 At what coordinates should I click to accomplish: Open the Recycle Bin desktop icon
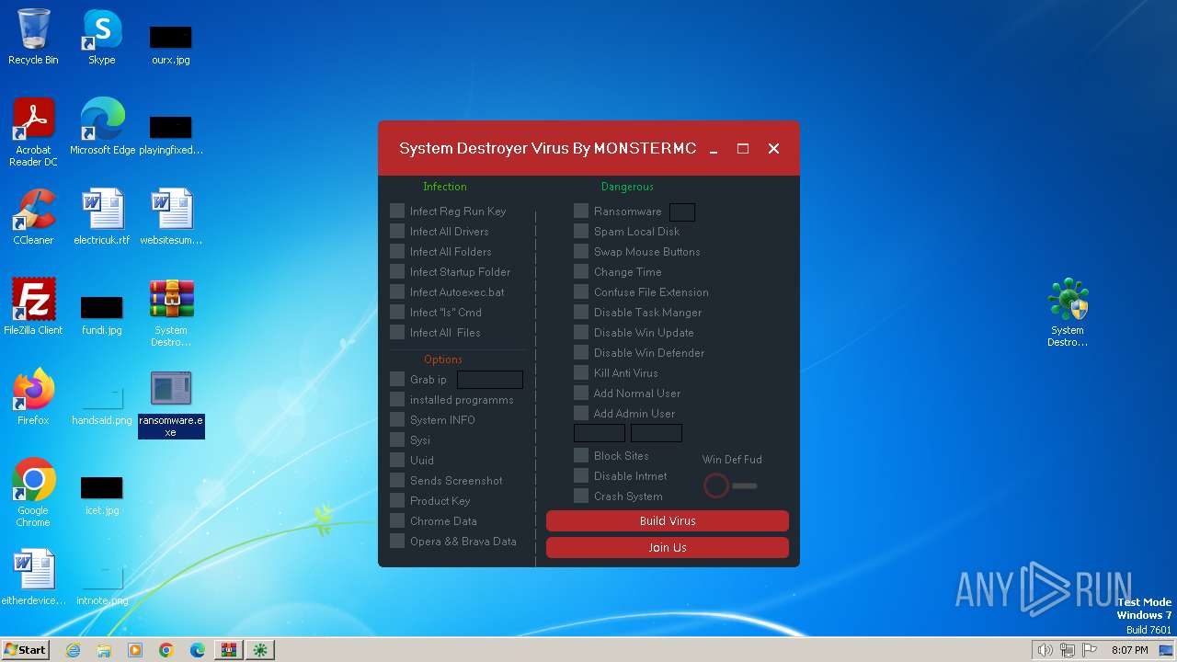(33, 37)
